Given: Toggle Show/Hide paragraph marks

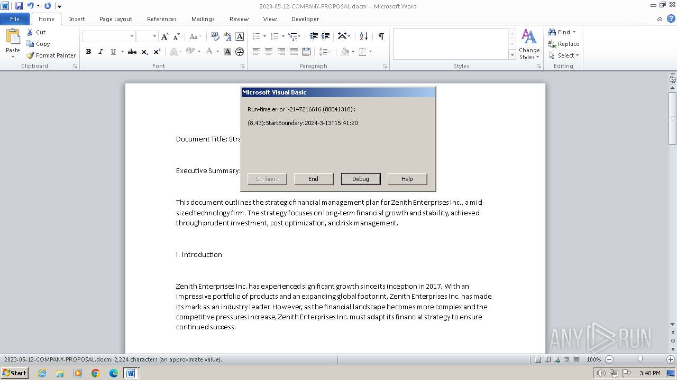Looking at the screenshot, I should pyautogui.click(x=381, y=36).
